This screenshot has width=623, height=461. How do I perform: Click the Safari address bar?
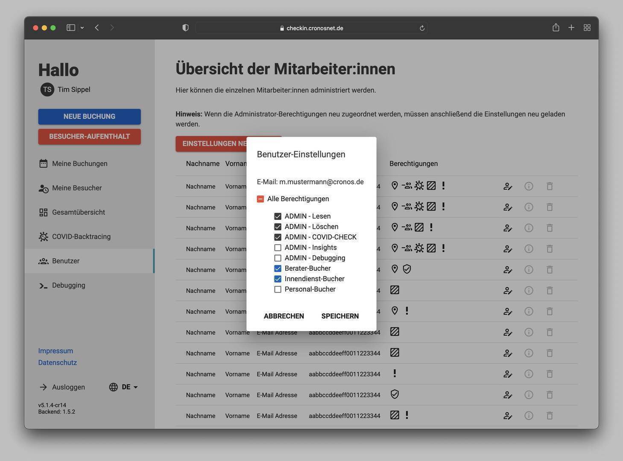312,28
